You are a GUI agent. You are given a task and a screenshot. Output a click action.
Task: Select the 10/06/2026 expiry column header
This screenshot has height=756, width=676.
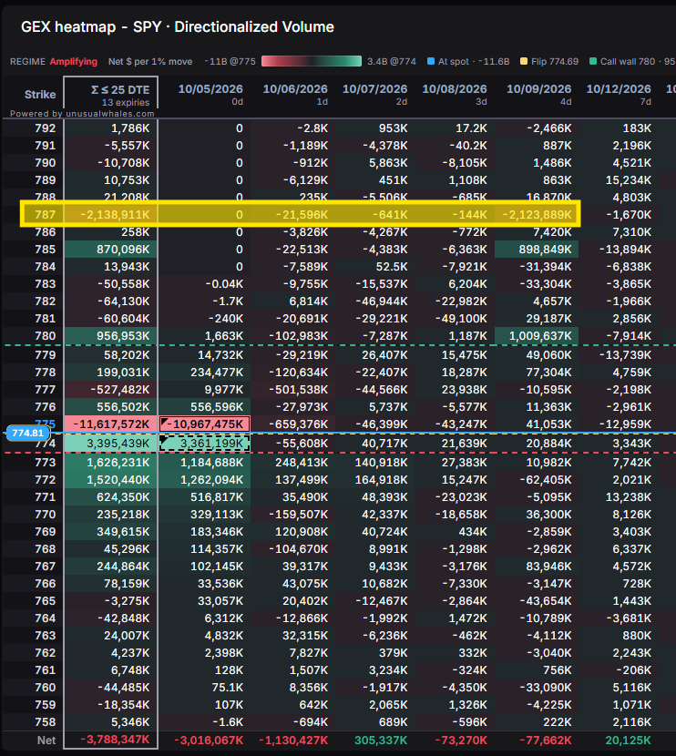coord(295,95)
